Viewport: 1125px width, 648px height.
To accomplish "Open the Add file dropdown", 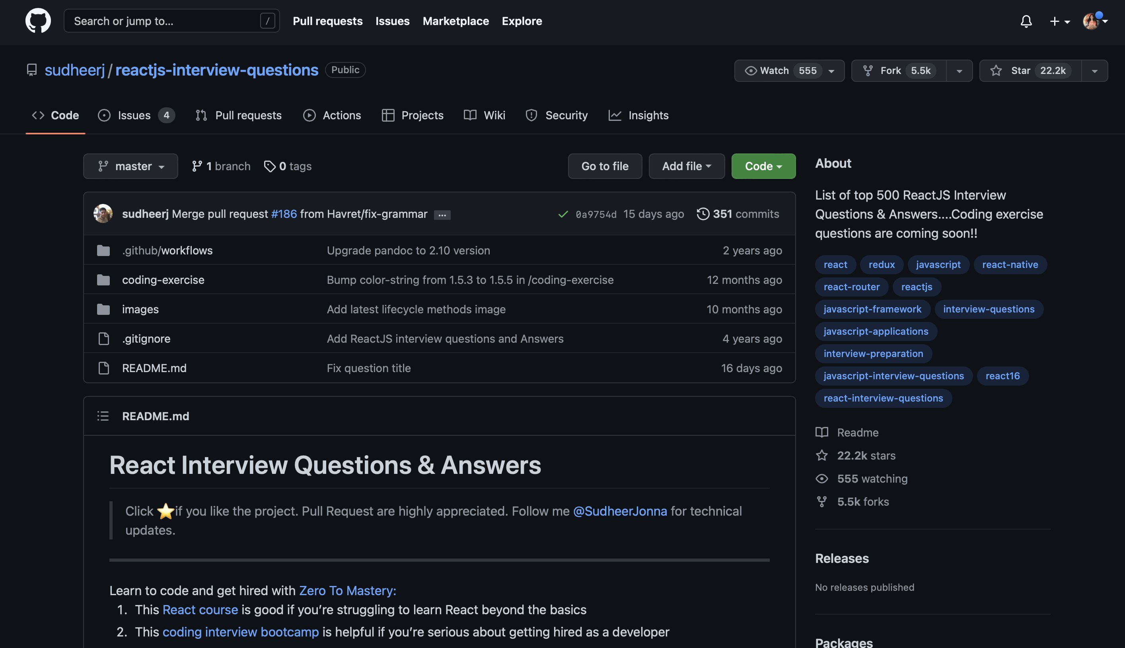I will pos(686,166).
